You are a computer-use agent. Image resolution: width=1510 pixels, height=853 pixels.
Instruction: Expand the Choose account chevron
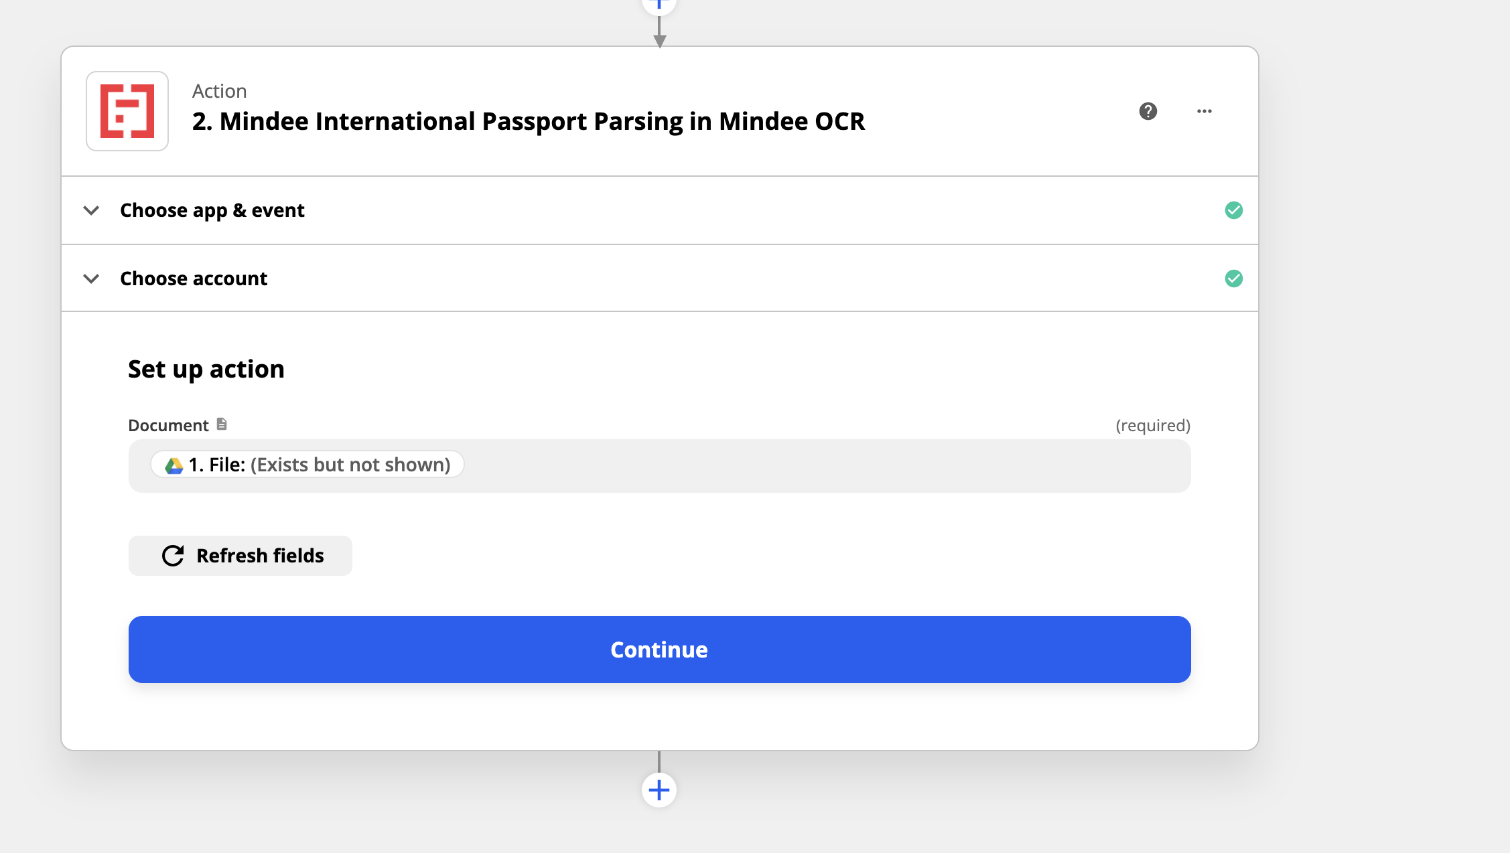(91, 279)
